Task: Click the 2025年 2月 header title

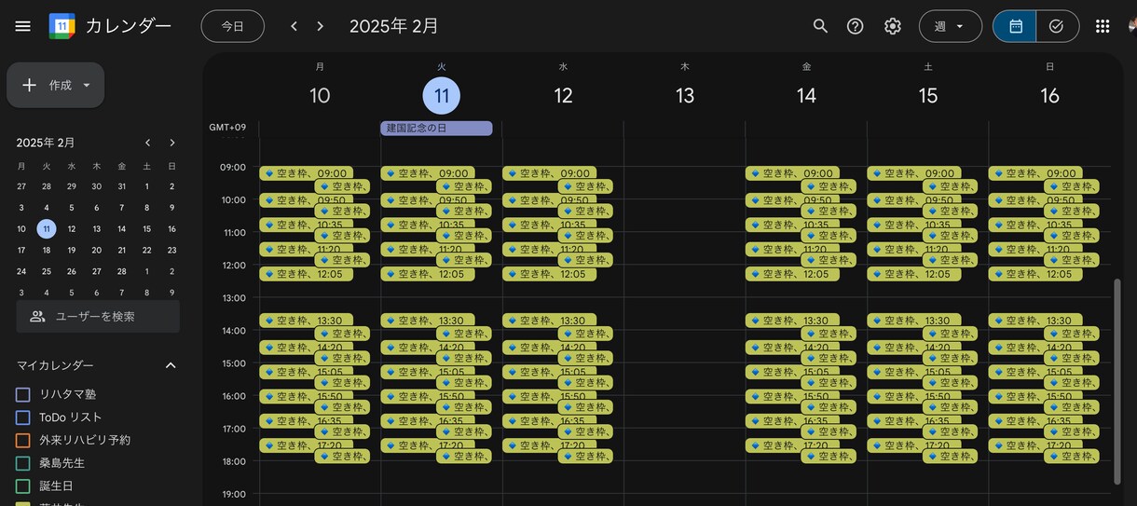Action: click(394, 26)
